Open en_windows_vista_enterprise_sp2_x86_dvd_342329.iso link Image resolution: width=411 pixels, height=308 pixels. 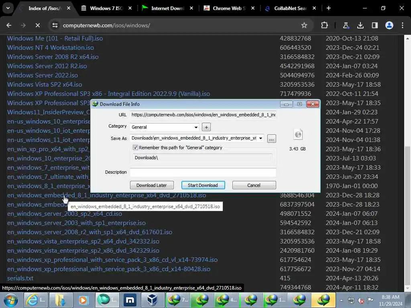point(83,251)
